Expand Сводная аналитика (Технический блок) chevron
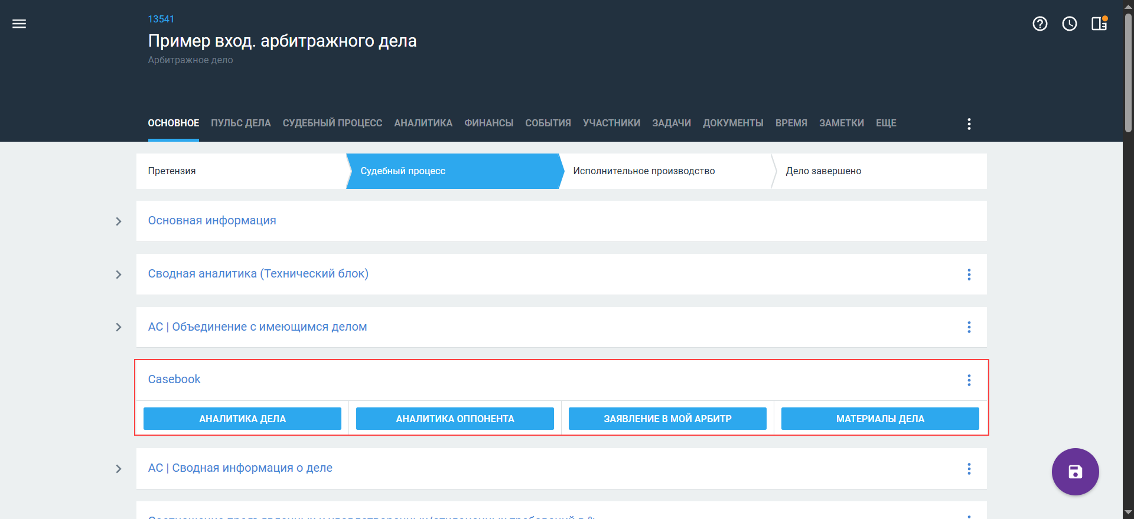The height and width of the screenshot is (519, 1134). tap(119, 275)
